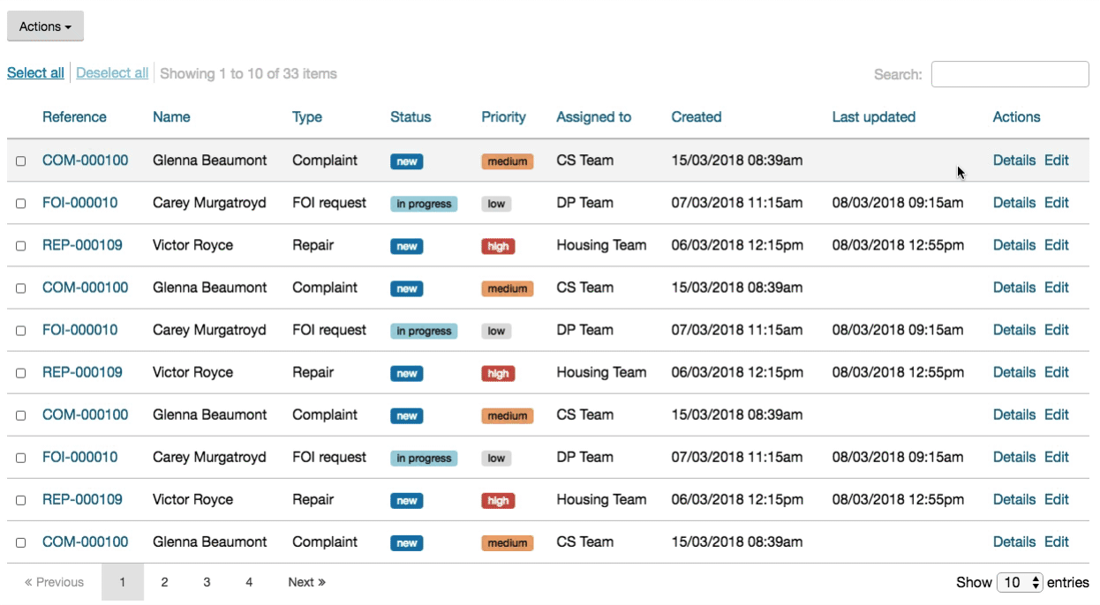Click the 'low' priority badge in first FOI row

[496, 204]
